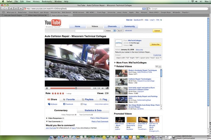Open the QuickList link
The image size is (211, 140).
coord(137,20)
